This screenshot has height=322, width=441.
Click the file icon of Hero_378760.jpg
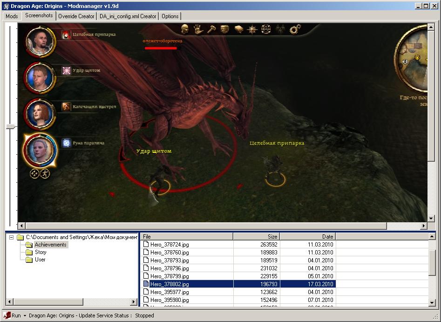[146, 252]
